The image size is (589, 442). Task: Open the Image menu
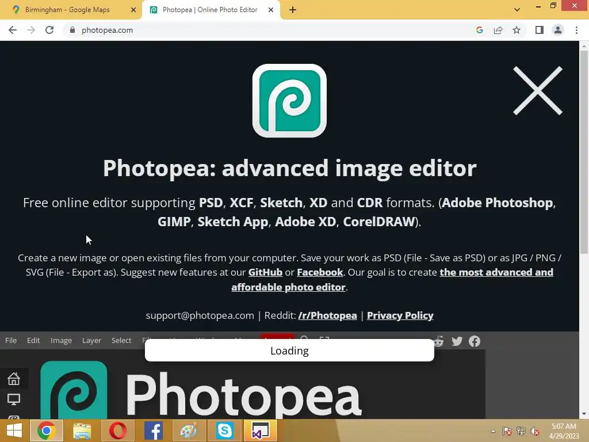61,340
